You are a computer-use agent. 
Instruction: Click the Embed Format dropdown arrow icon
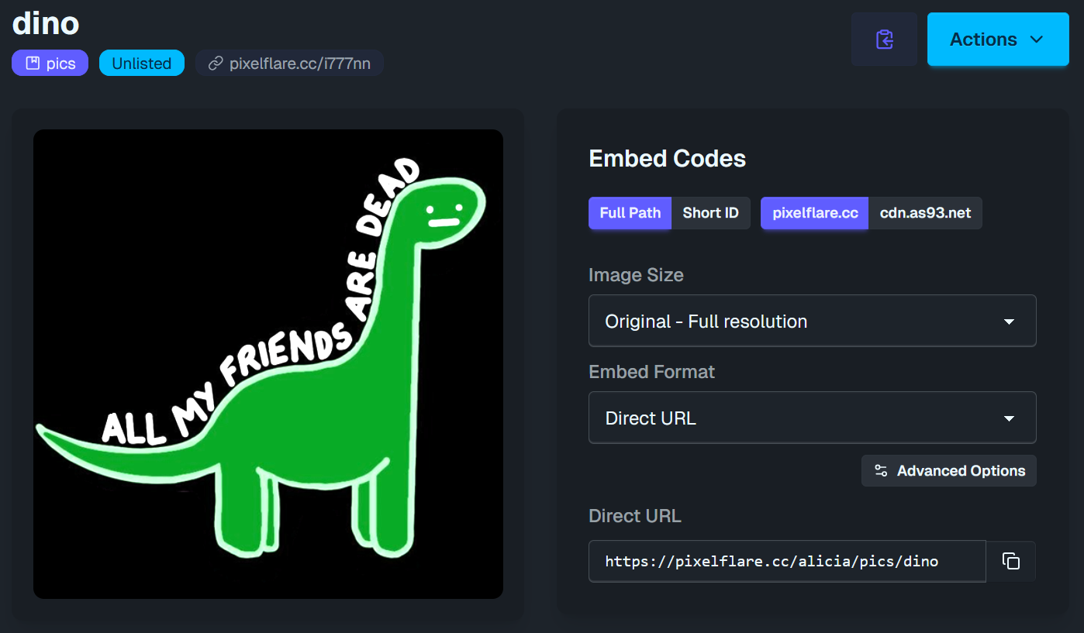1009,418
